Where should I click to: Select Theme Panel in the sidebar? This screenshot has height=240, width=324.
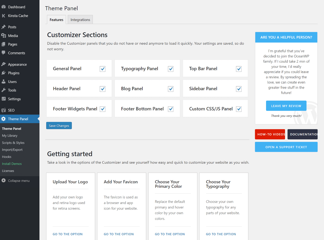pos(20,119)
